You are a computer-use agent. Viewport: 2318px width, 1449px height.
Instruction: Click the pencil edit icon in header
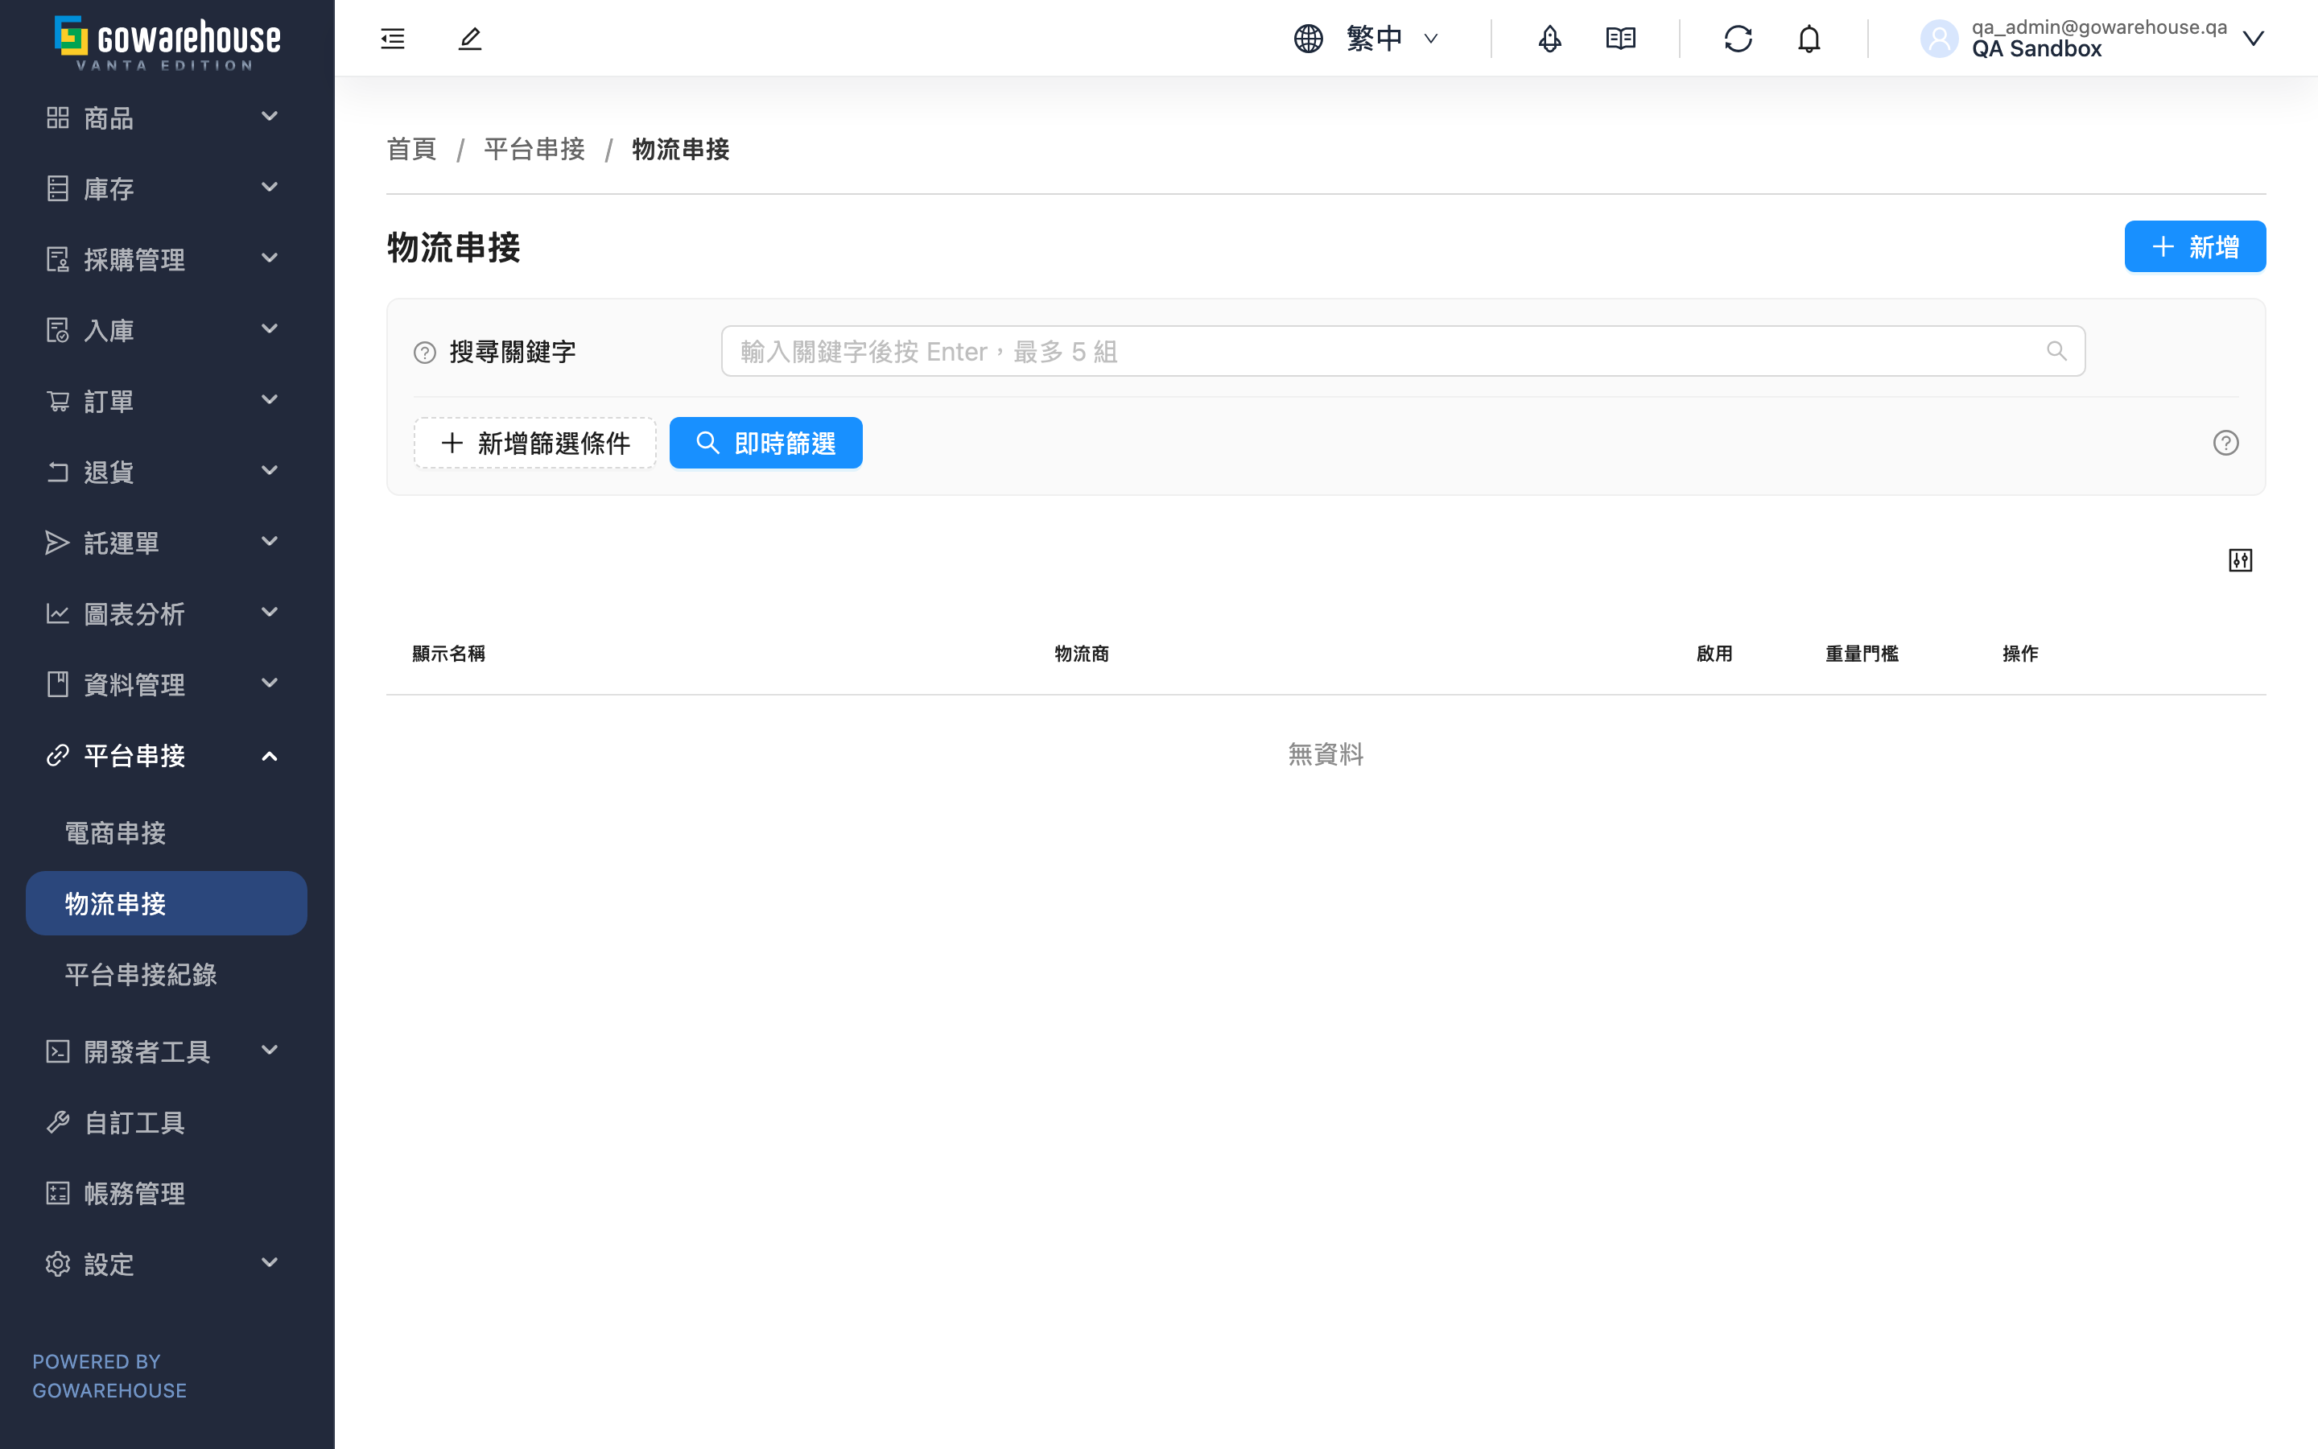pyautogui.click(x=469, y=39)
